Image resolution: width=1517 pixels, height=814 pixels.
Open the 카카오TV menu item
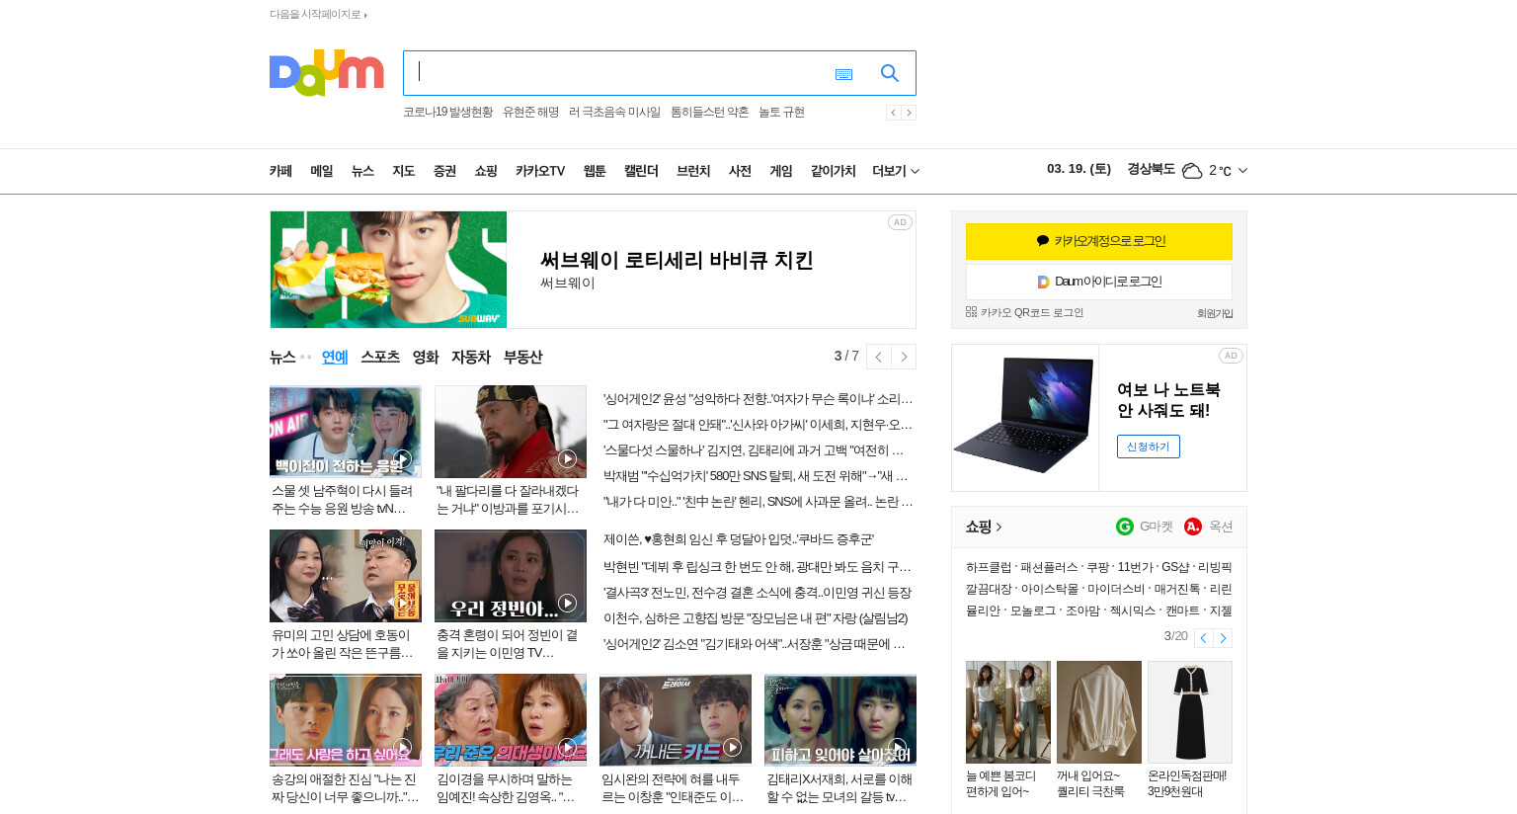540,171
